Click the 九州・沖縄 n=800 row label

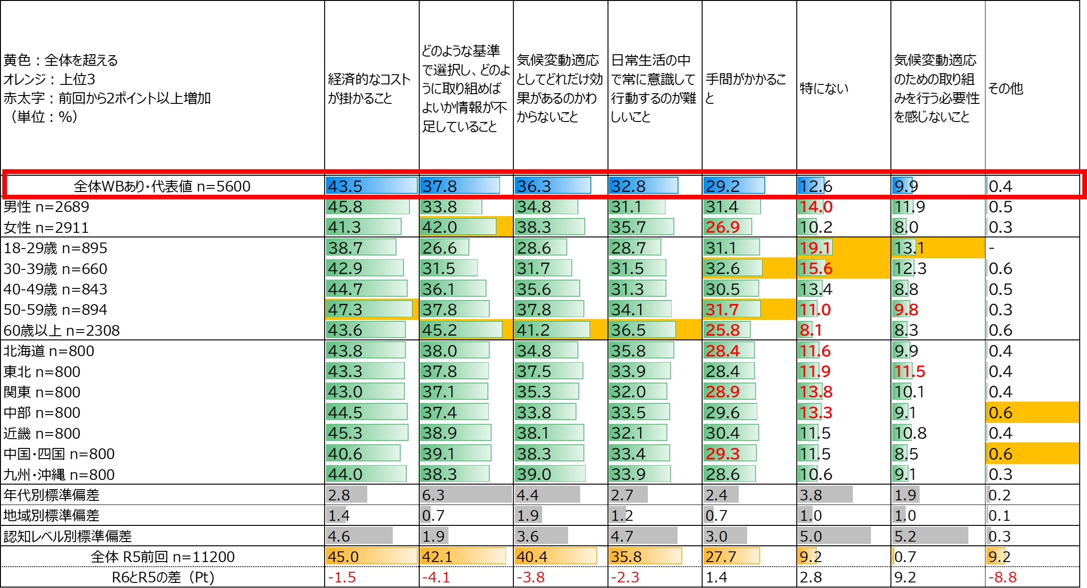[x=59, y=474]
